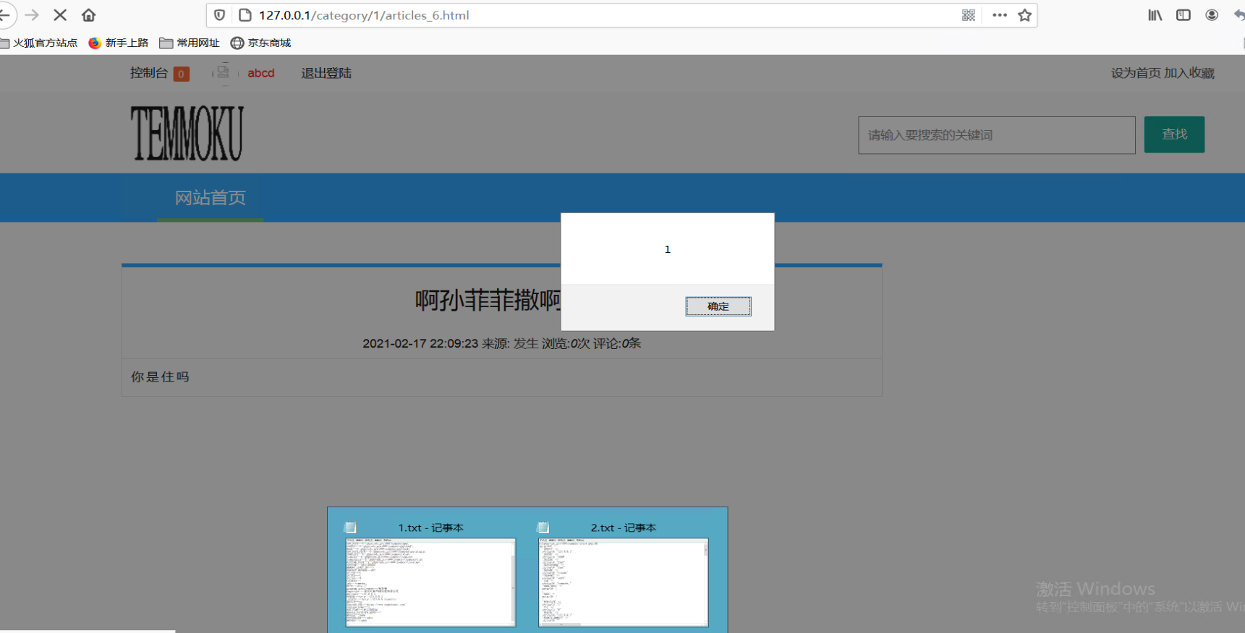Open the Firefox library icon
Image resolution: width=1245 pixels, height=633 pixels.
coord(1155,15)
